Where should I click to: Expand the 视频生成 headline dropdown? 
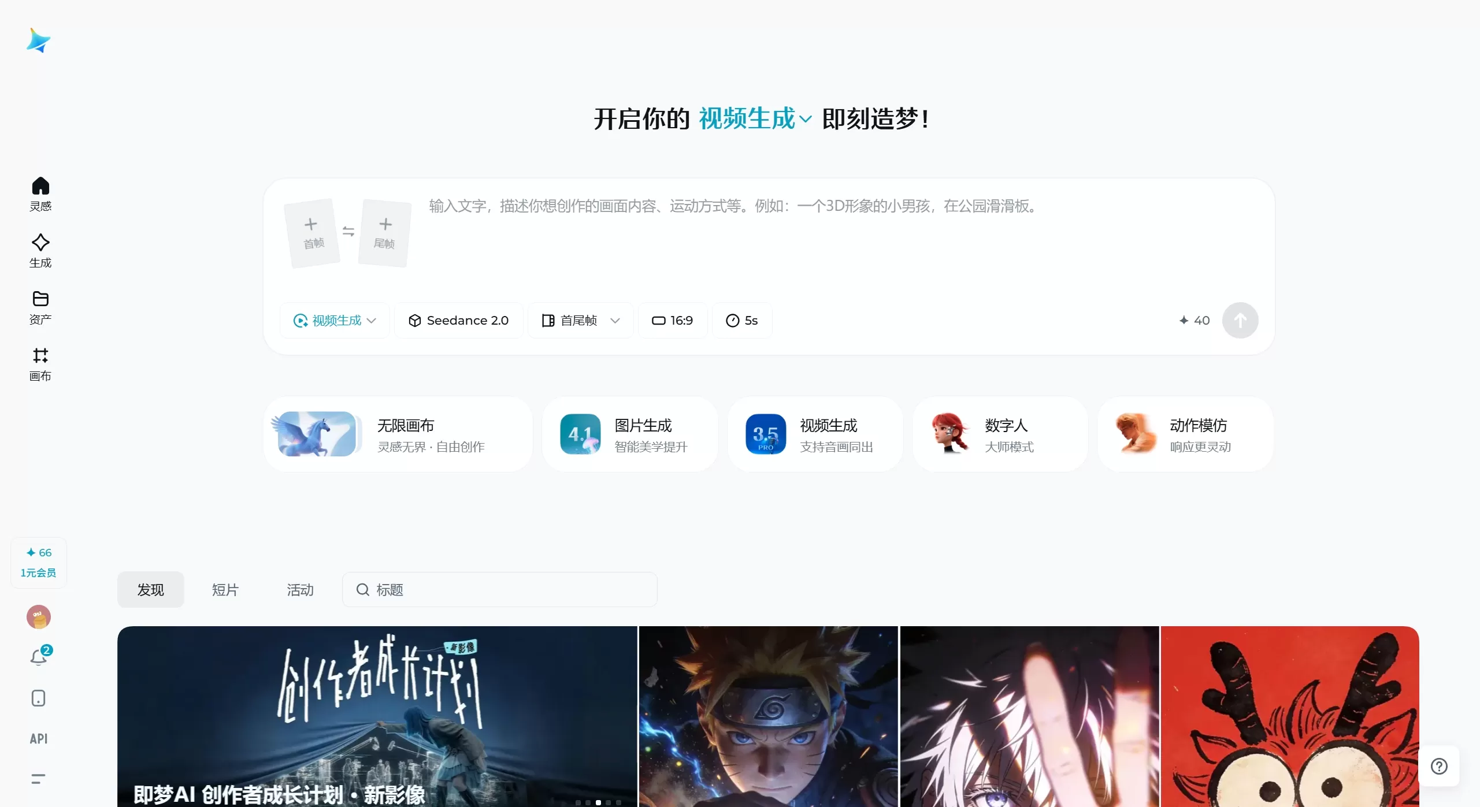[x=755, y=118]
